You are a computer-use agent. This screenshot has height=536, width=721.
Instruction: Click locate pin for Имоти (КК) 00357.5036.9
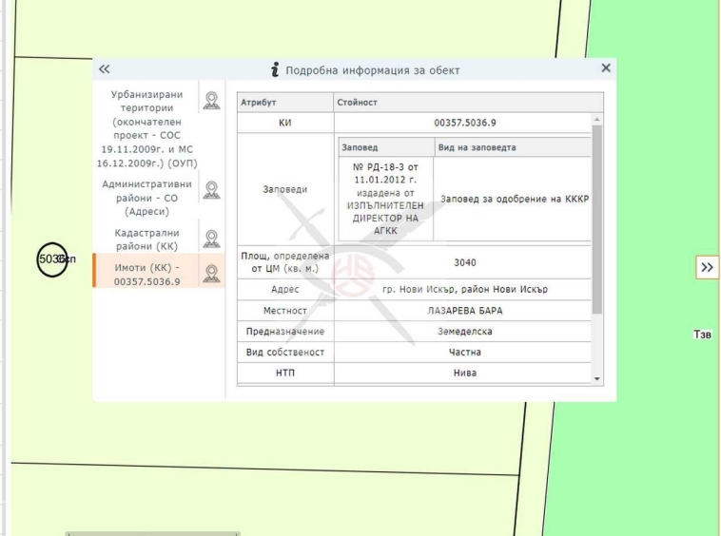[x=211, y=274]
